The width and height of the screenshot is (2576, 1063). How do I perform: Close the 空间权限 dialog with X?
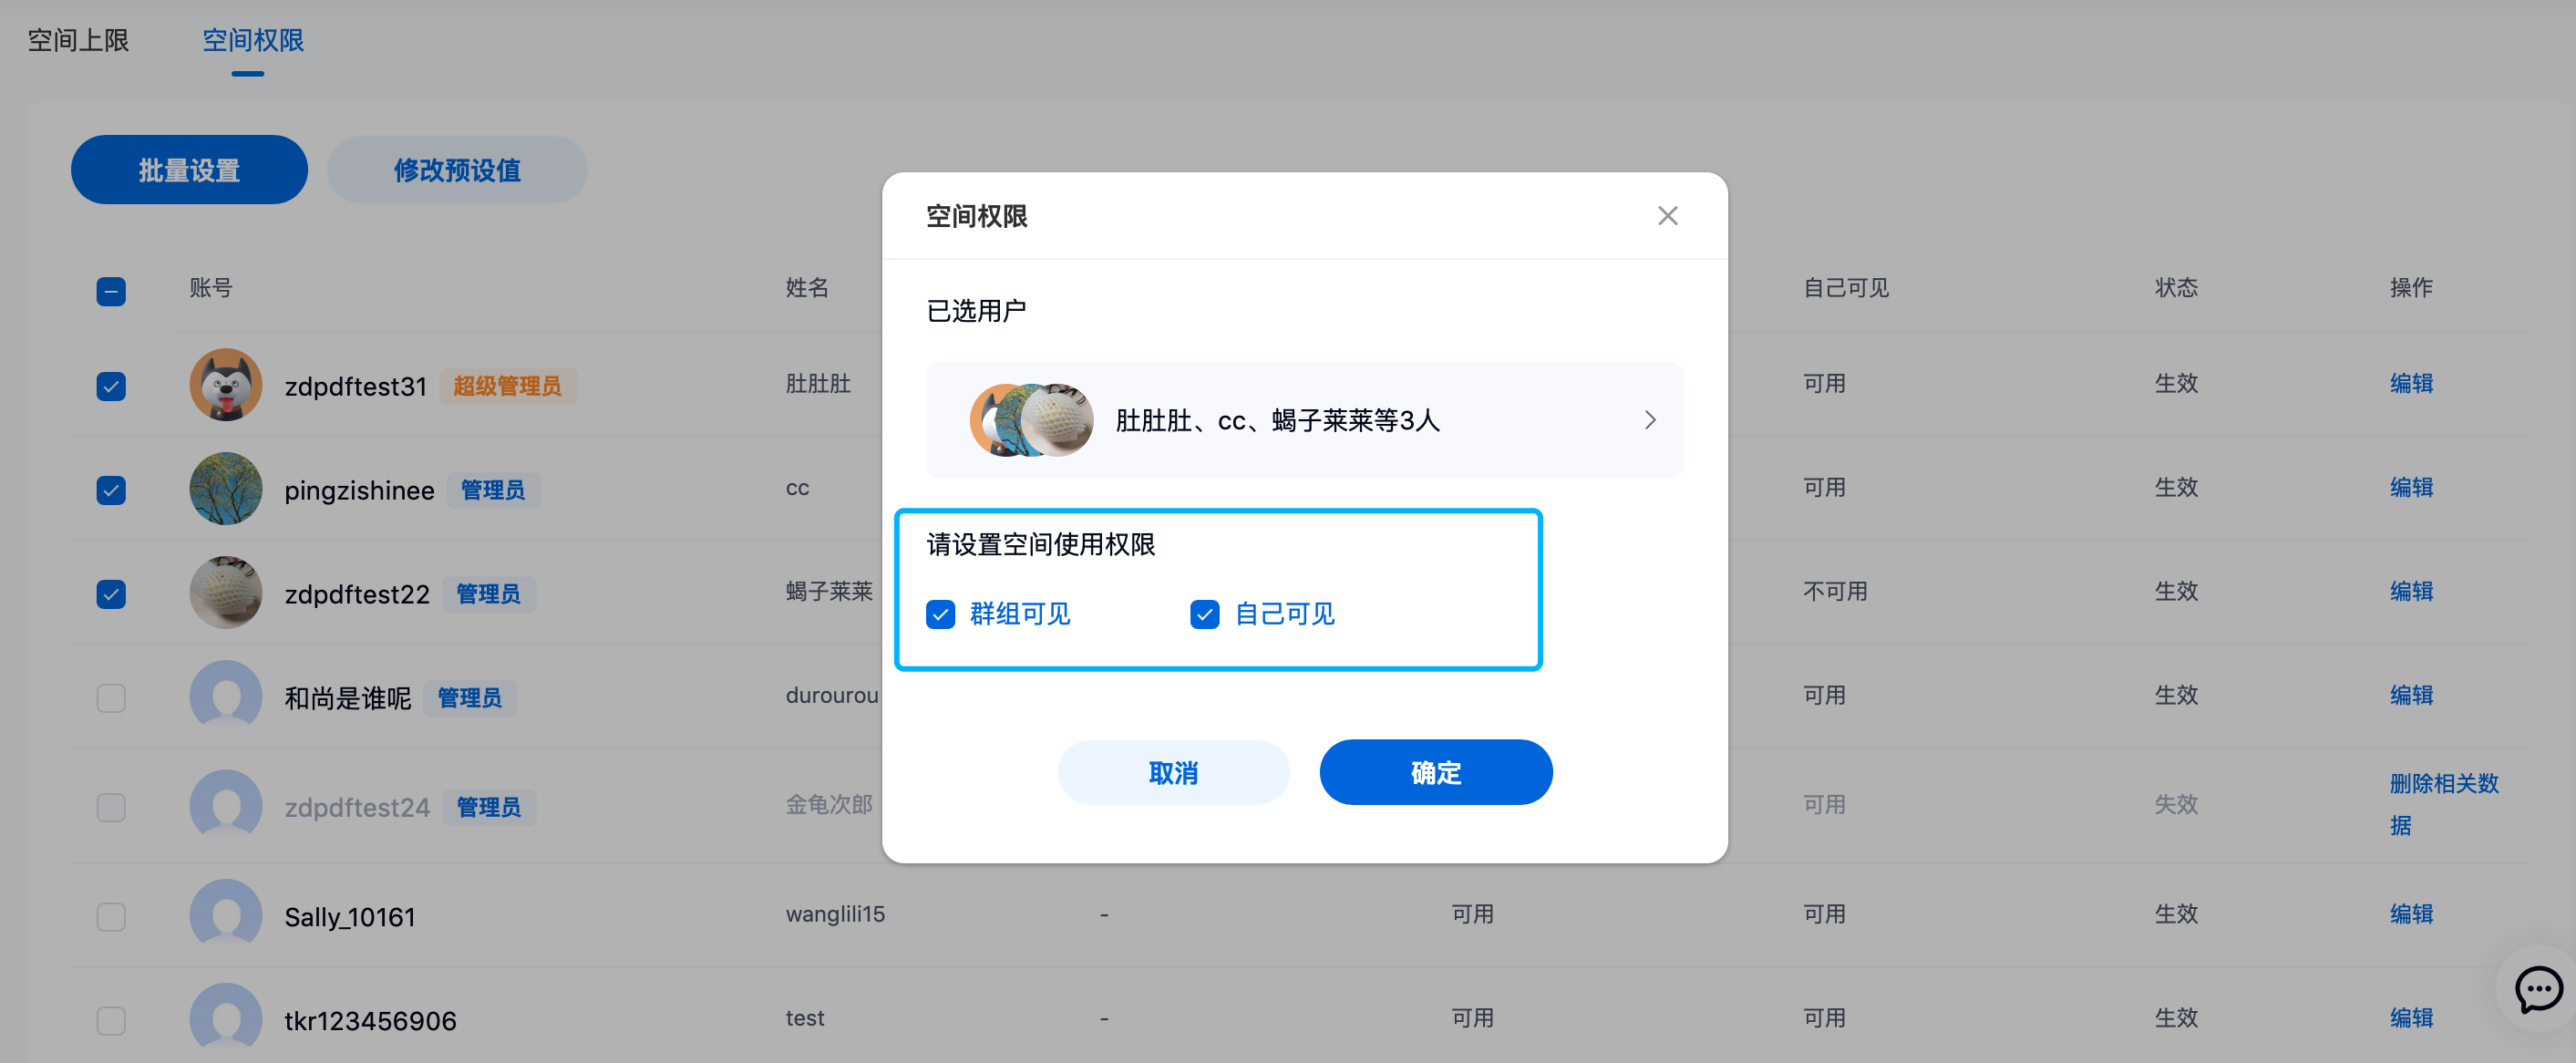(1667, 216)
